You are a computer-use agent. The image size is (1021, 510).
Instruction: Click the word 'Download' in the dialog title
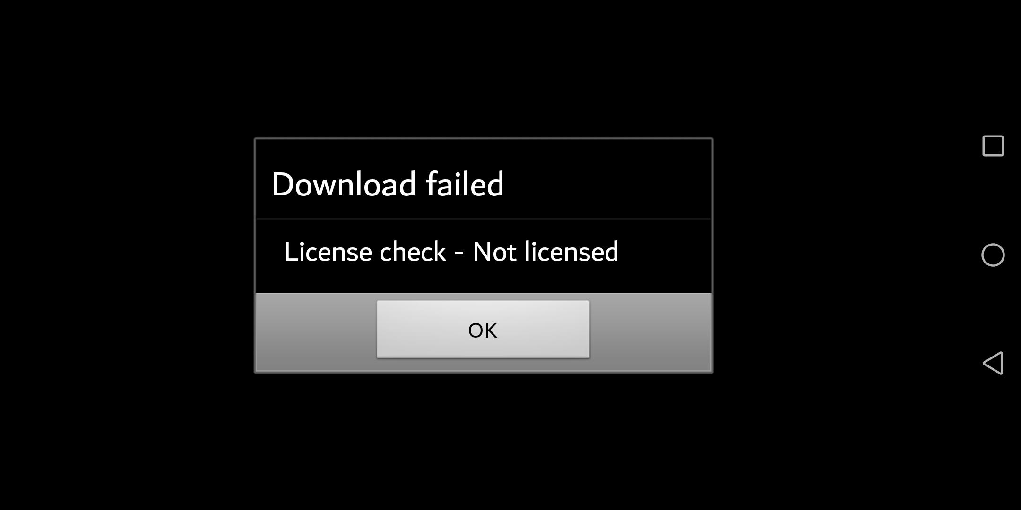[344, 184]
